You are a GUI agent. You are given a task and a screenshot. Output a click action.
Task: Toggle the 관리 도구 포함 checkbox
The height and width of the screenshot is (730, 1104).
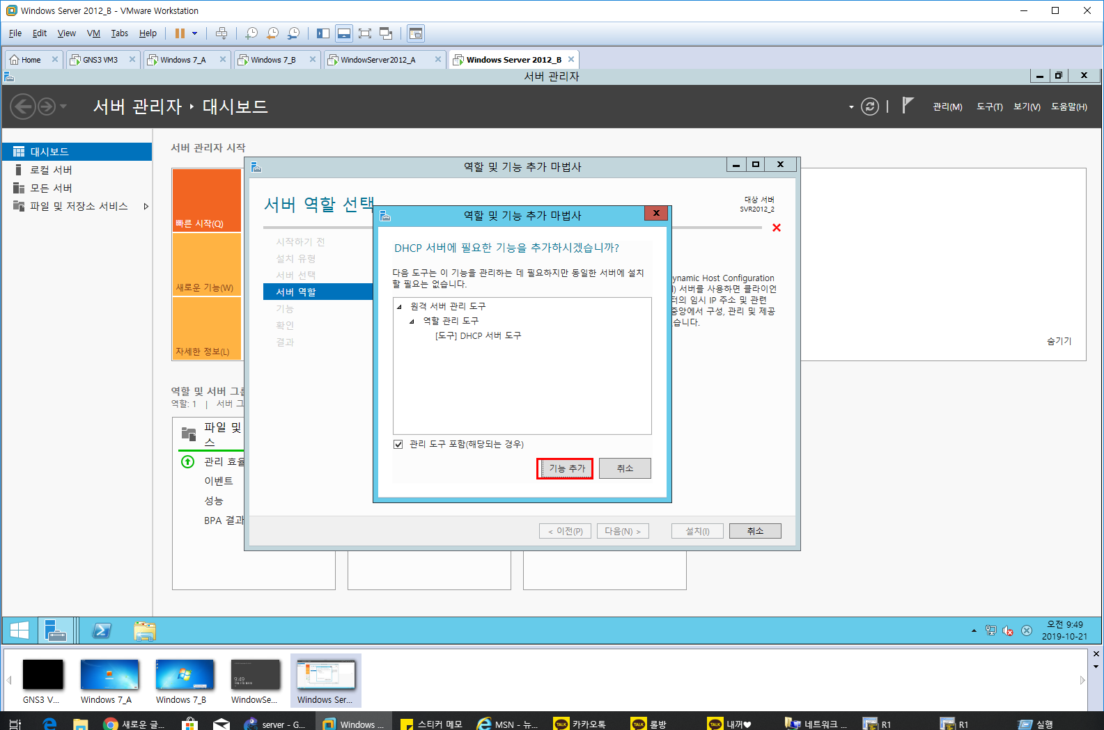point(398,444)
